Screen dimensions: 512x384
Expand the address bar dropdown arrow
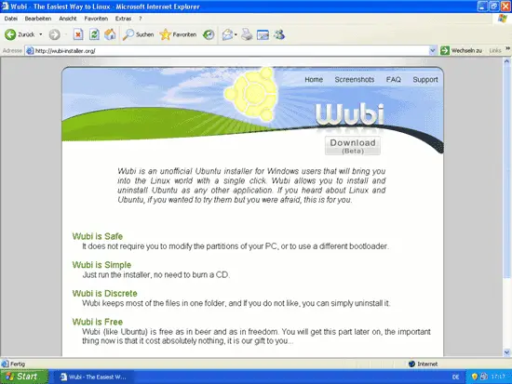click(433, 50)
